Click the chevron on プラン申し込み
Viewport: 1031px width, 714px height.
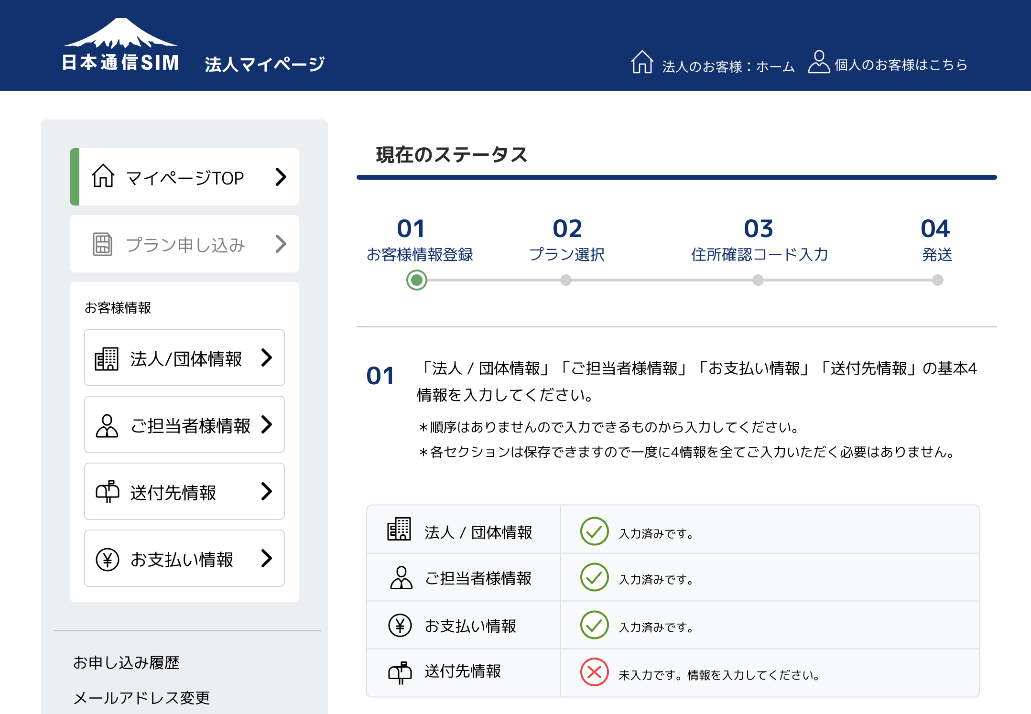pos(281,244)
